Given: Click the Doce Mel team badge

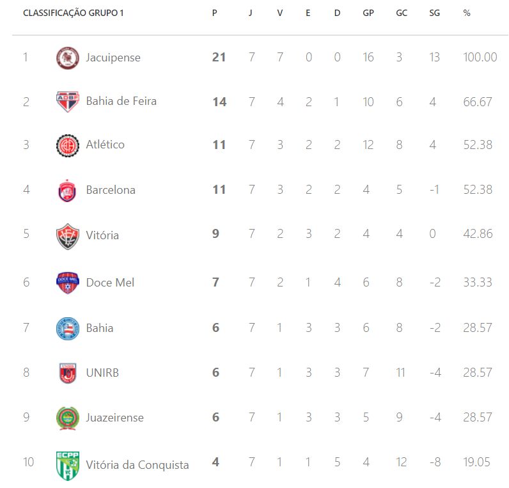Looking at the screenshot, I should click(x=67, y=283).
